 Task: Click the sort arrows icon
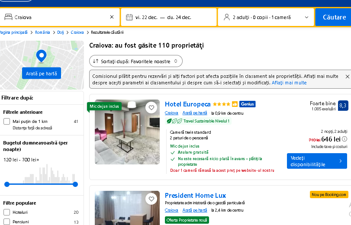[x=96, y=61]
